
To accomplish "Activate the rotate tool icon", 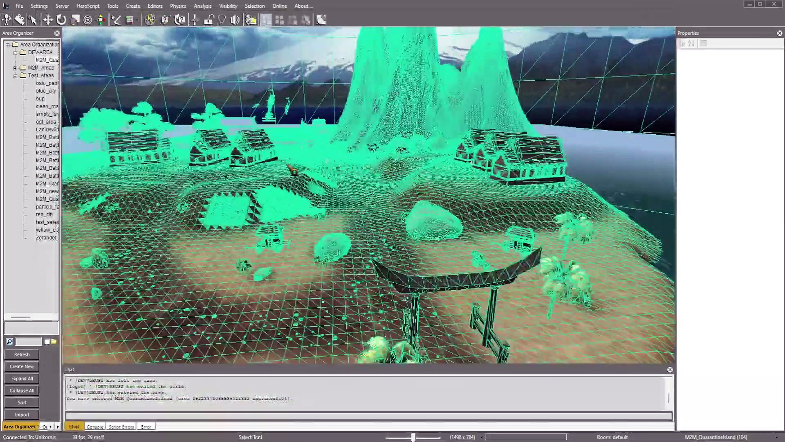I will point(61,20).
